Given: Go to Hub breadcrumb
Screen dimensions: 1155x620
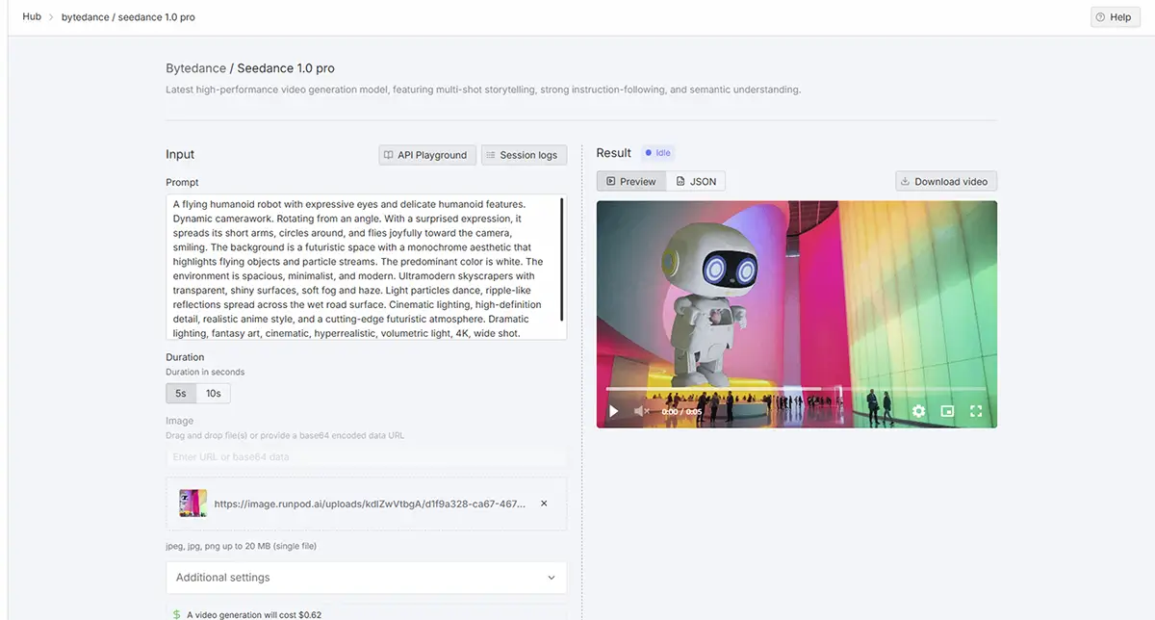Looking at the screenshot, I should click(x=32, y=16).
